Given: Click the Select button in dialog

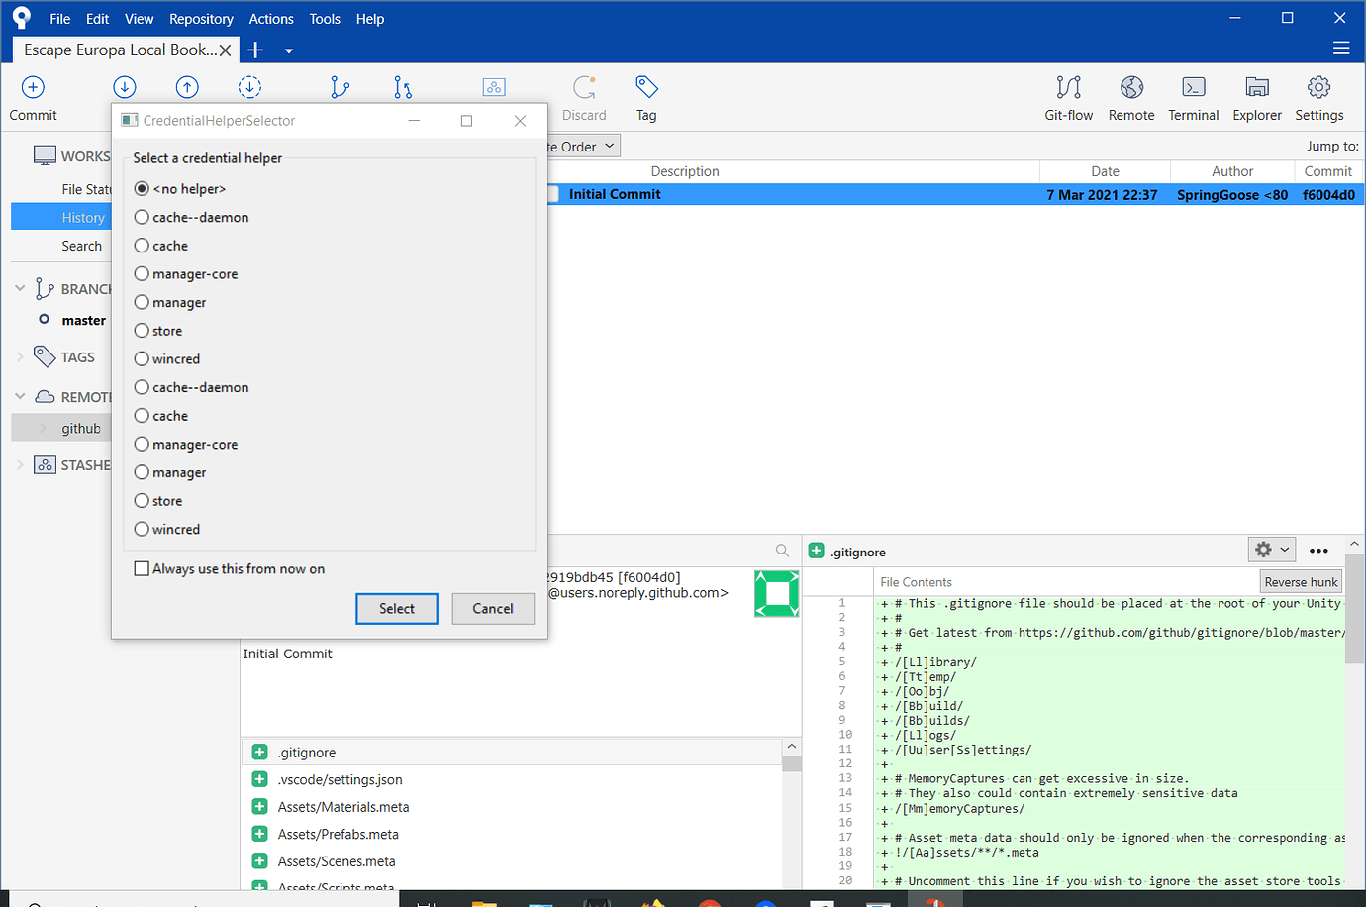Looking at the screenshot, I should pos(396,609).
